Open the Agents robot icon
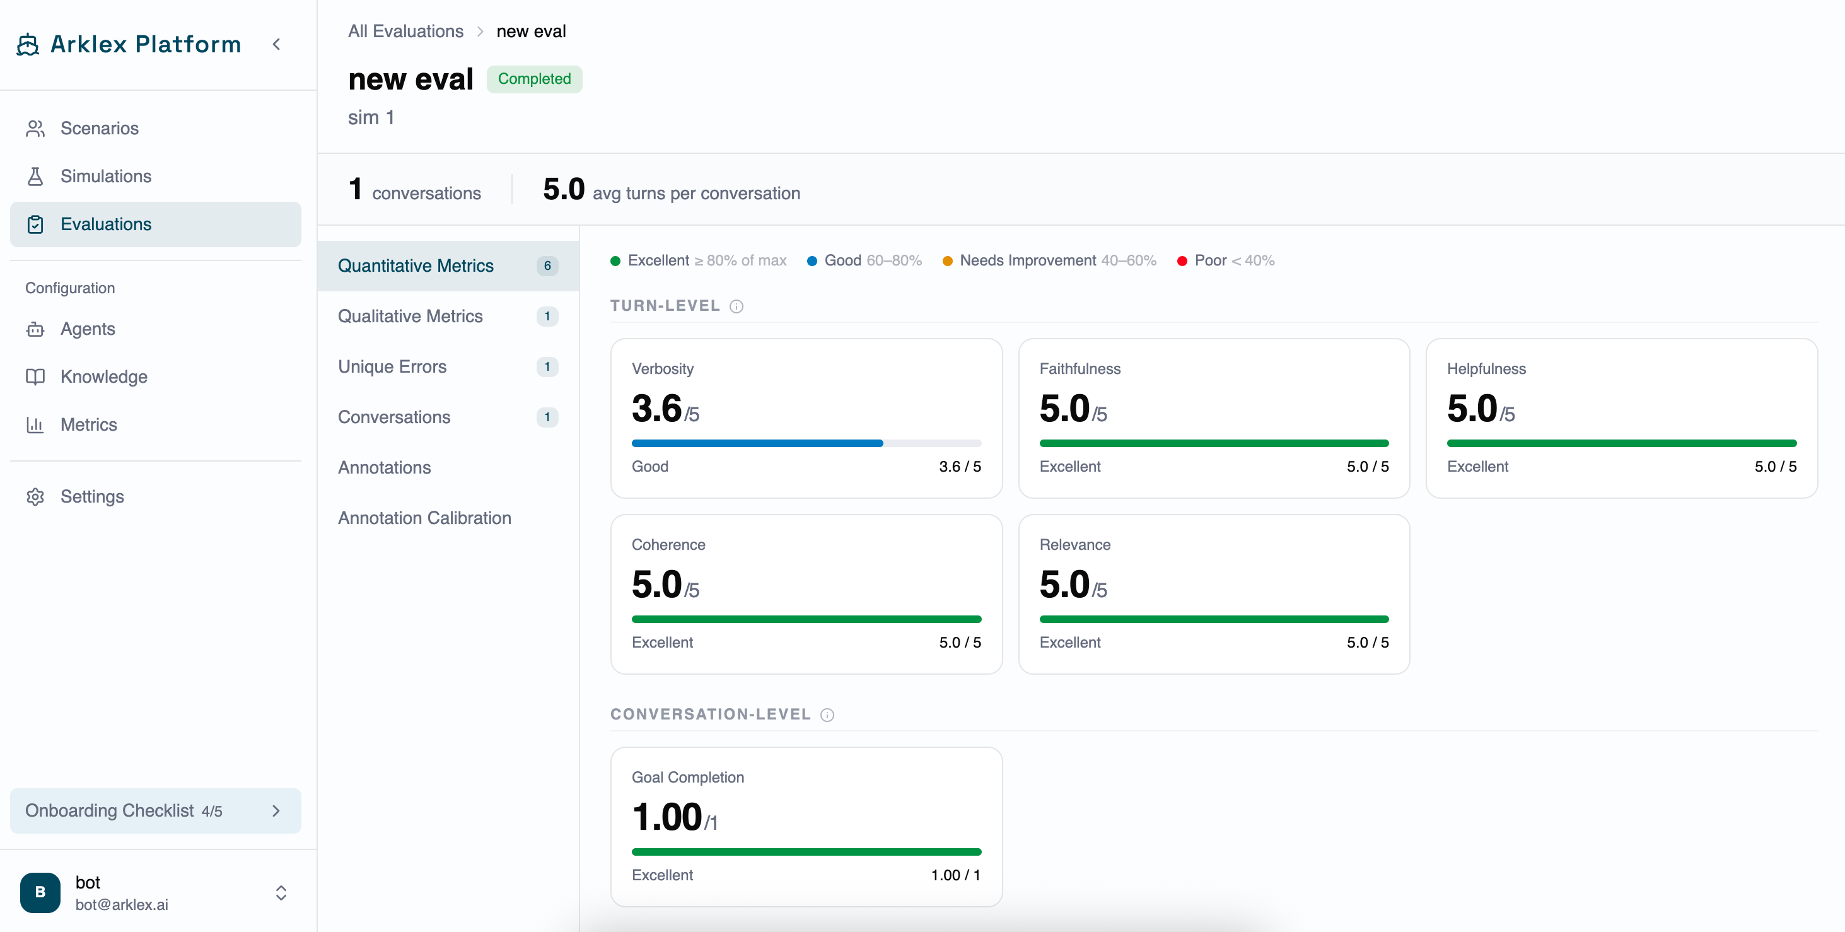This screenshot has height=932, width=1845. 35,329
